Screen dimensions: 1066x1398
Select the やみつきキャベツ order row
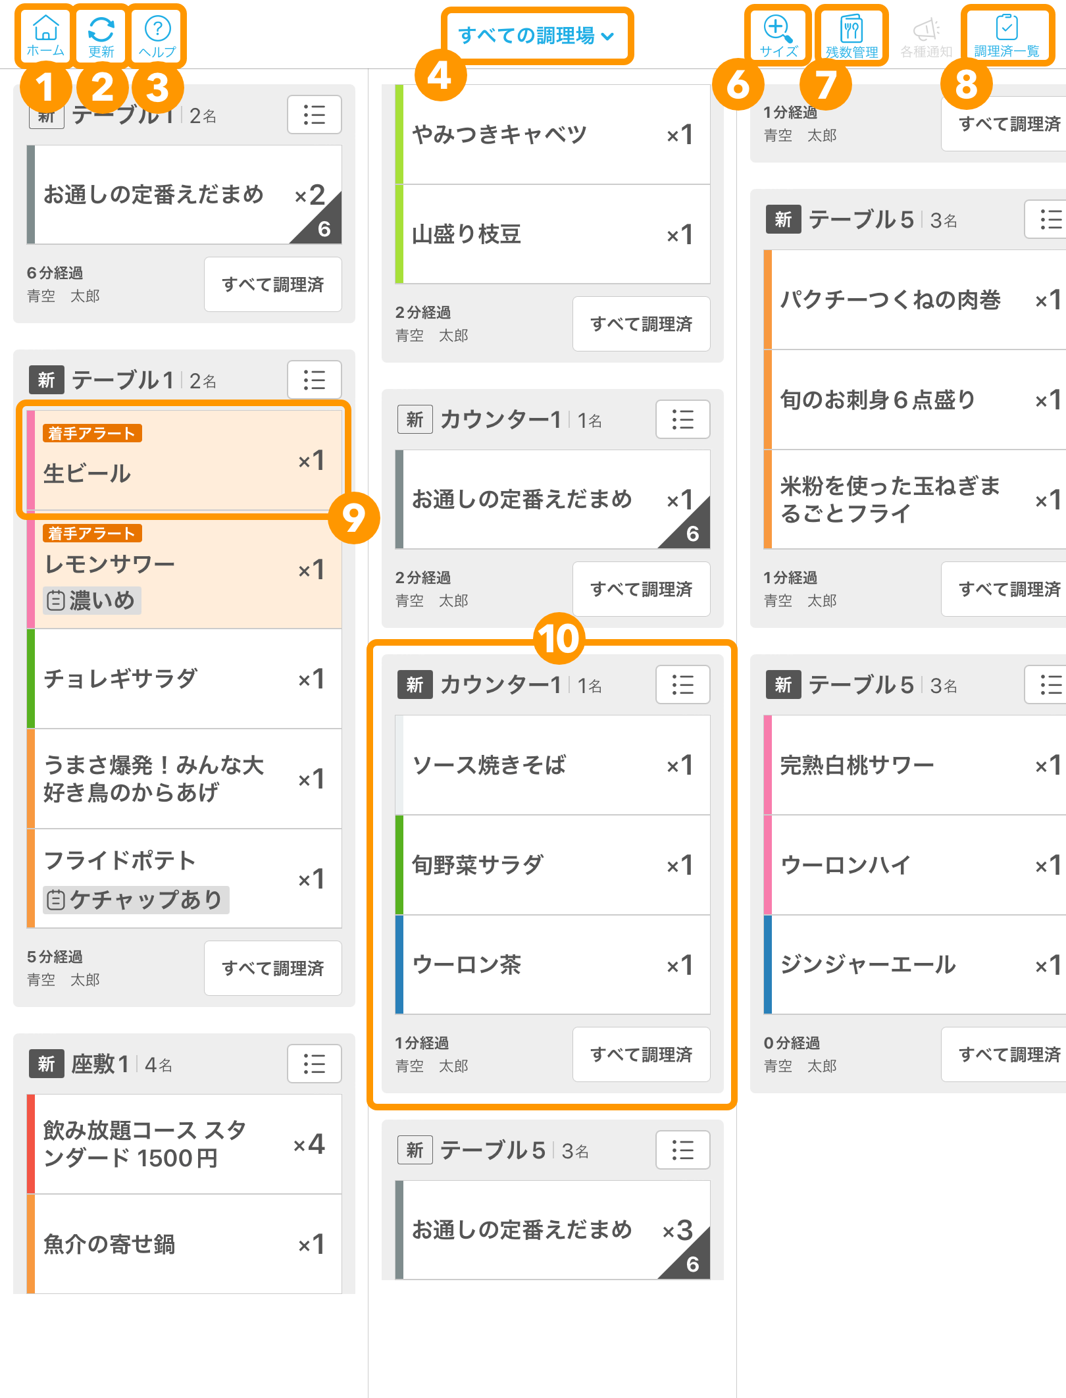coord(553,134)
